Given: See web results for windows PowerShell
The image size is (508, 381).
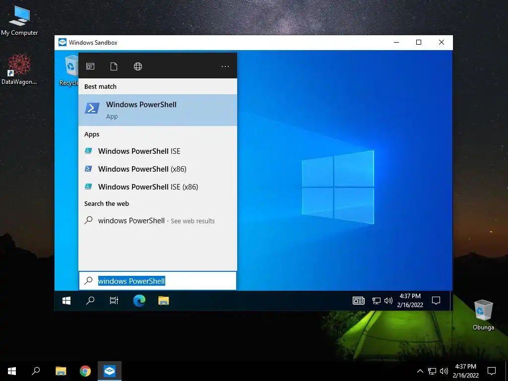Looking at the screenshot, I should point(158,221).
